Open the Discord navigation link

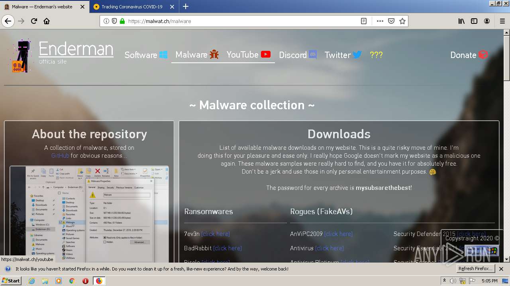click(298, 55)
